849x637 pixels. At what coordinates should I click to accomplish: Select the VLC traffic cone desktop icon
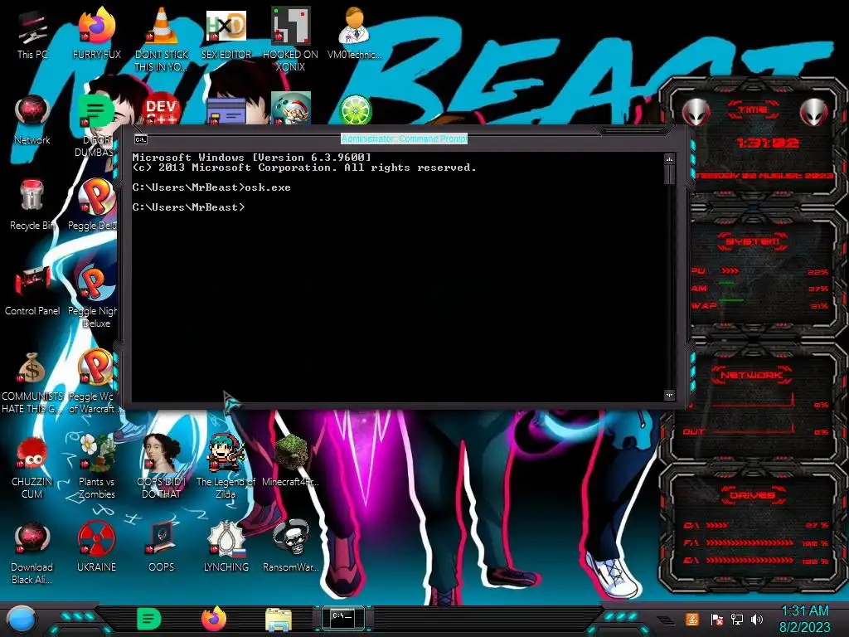click(x=162, y=38)
